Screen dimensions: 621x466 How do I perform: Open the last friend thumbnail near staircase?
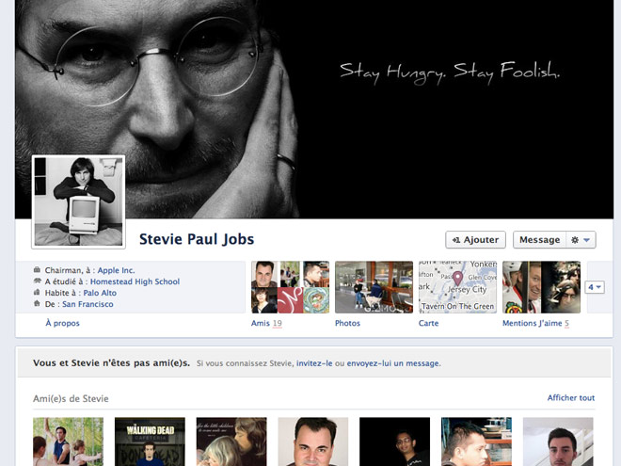tap(558, 442)
